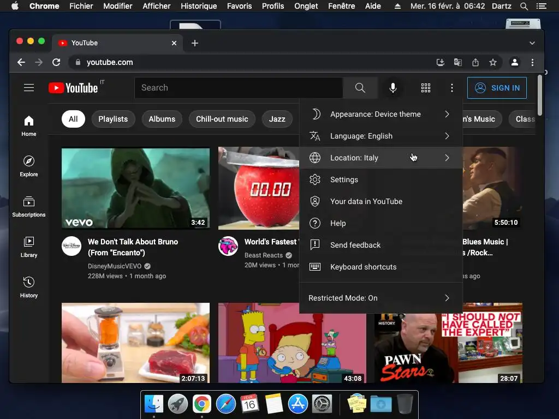
Task: Click the page vertical scrollbar
Action: pos(540,95)
